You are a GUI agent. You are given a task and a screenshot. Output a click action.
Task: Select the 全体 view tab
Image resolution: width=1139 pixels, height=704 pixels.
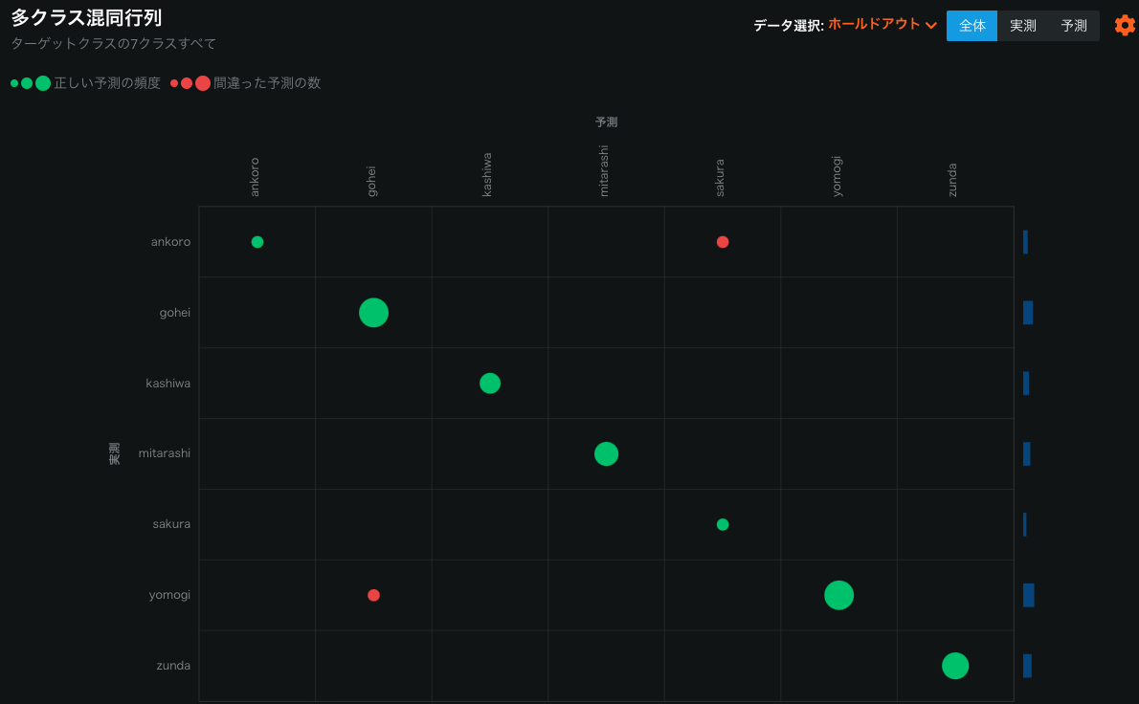pyautogui.click(x=971, y=26)
